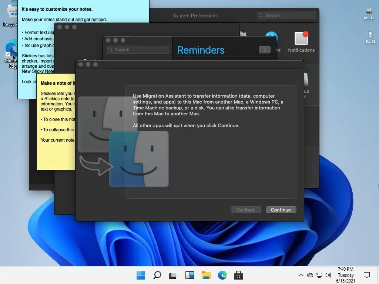Open volume control tray icon
379x284 pixels.
click(328, 275)
